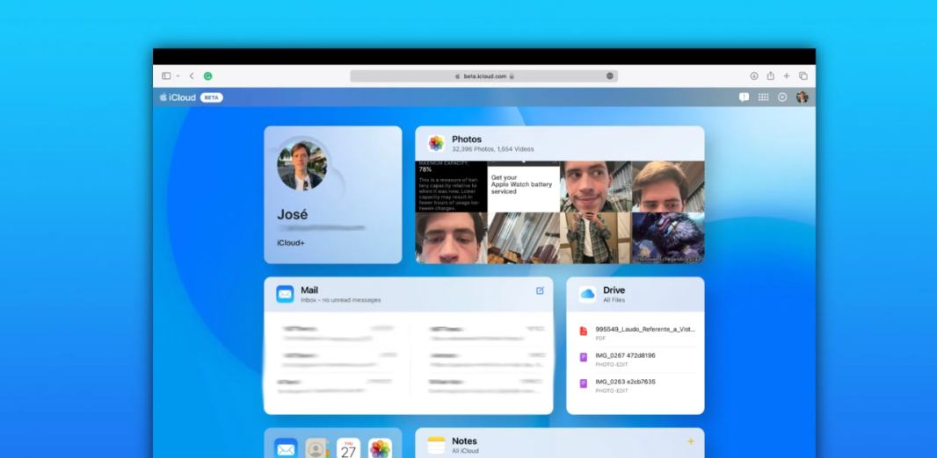The height and width of the screenshot is (458, 937).
Task: Click '32,396 Photos, 1,554 Videos' text
Action: click(x=493, y=149)
